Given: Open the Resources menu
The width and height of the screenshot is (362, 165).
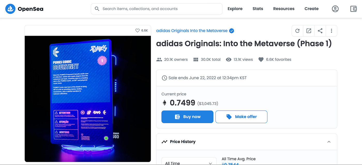Looking at the screenshot, I should coord(284,9).
